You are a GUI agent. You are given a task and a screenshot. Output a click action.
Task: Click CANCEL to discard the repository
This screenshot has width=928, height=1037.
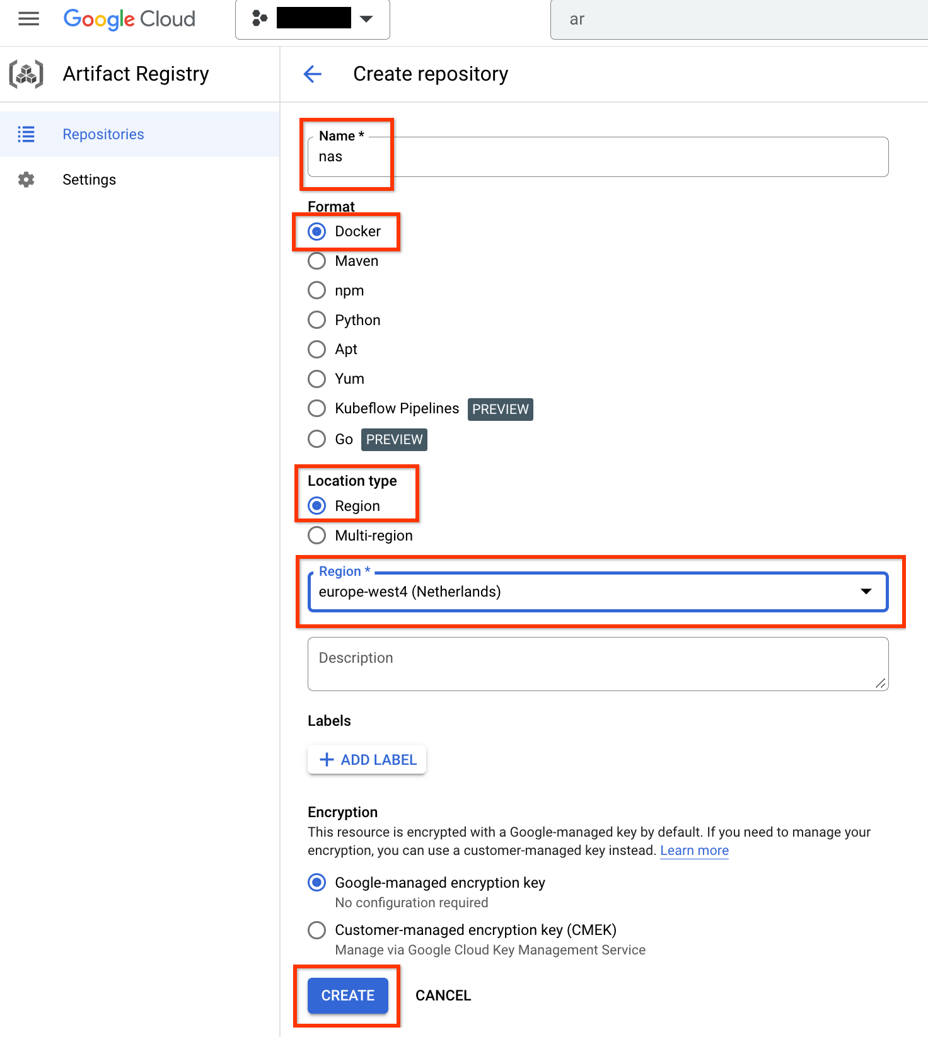[443, 995]
